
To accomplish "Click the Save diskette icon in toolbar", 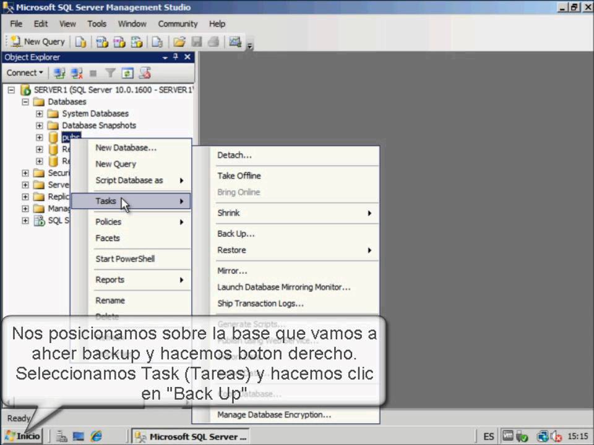I will 197,41.
